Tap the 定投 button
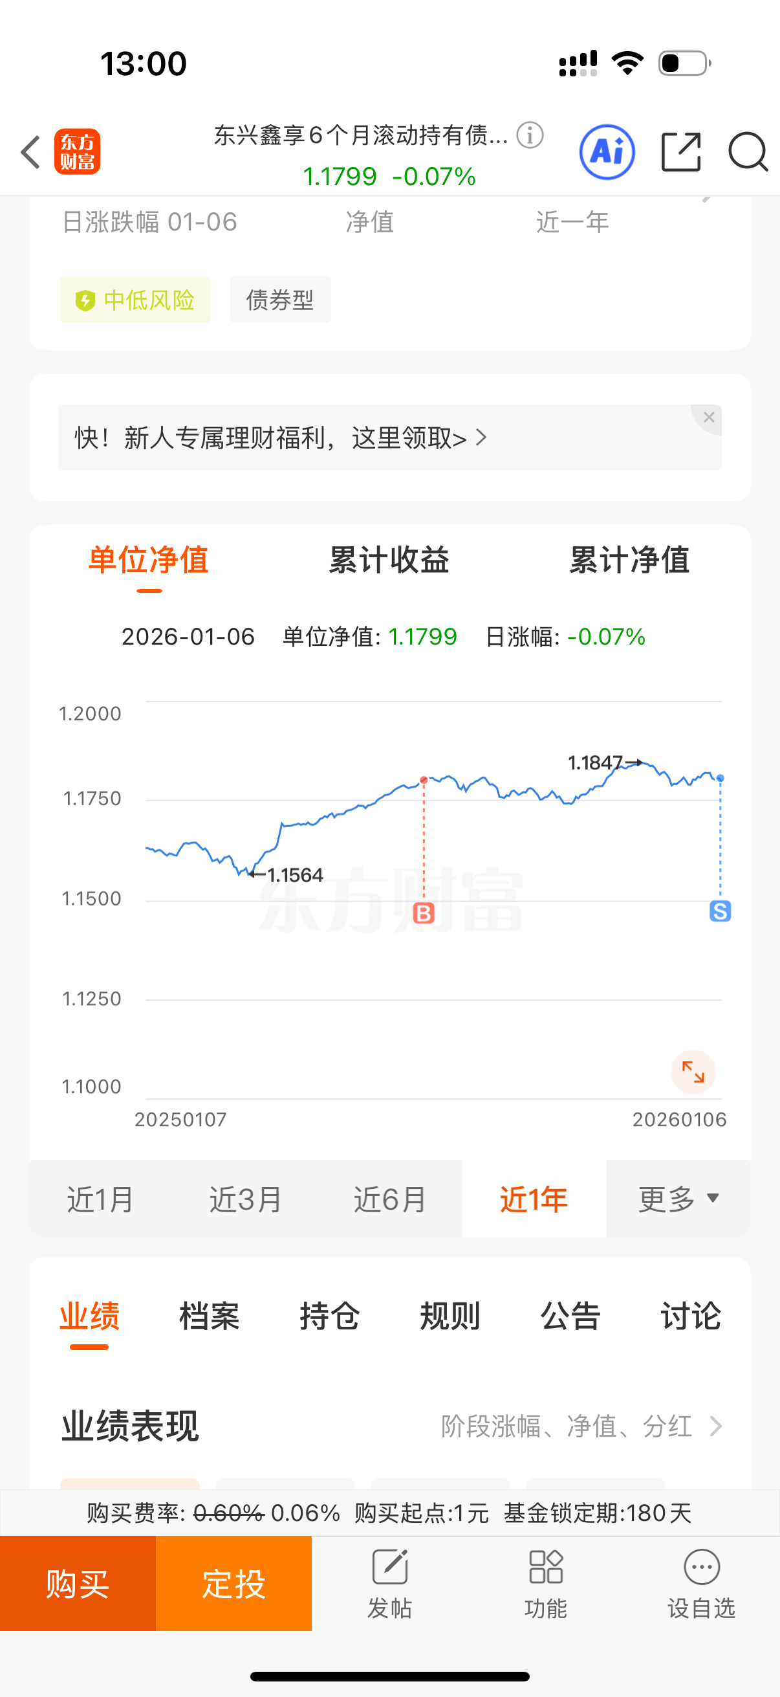Image resolution: width=780 pixels, height=1697 pixels. 233,1584
